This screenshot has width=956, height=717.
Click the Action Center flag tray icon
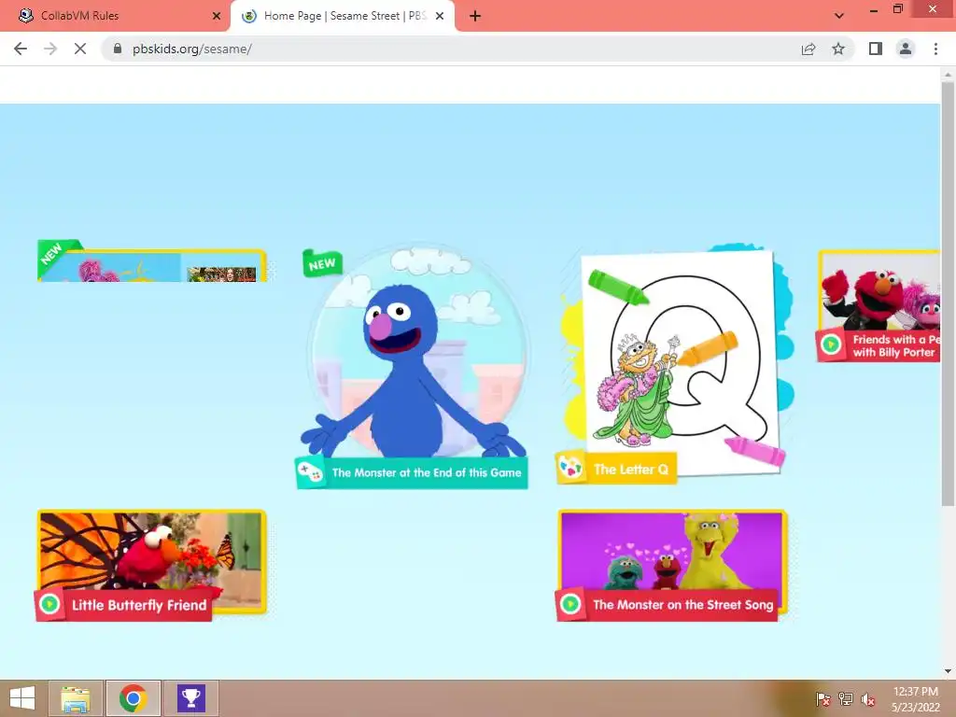point(823,699)
